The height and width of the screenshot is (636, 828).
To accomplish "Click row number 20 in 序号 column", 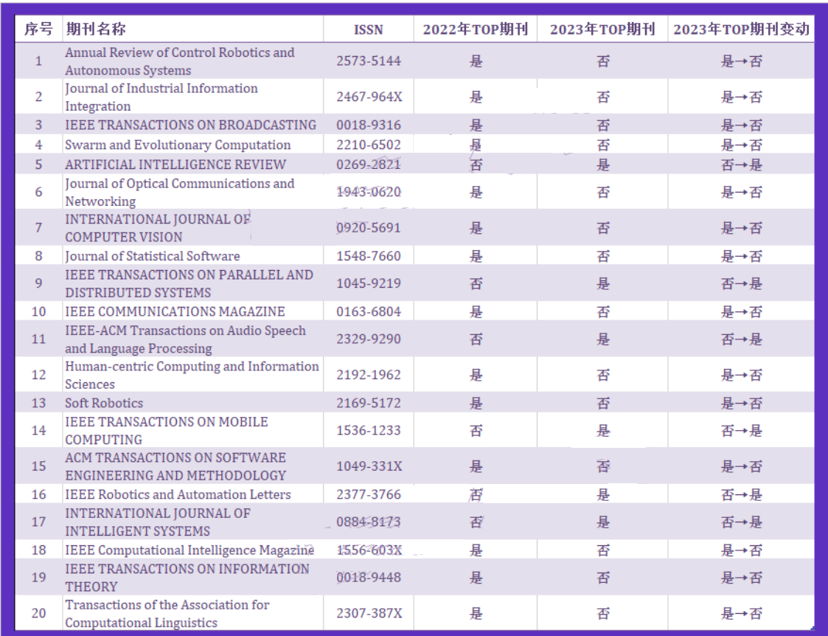I will [38, 613].
